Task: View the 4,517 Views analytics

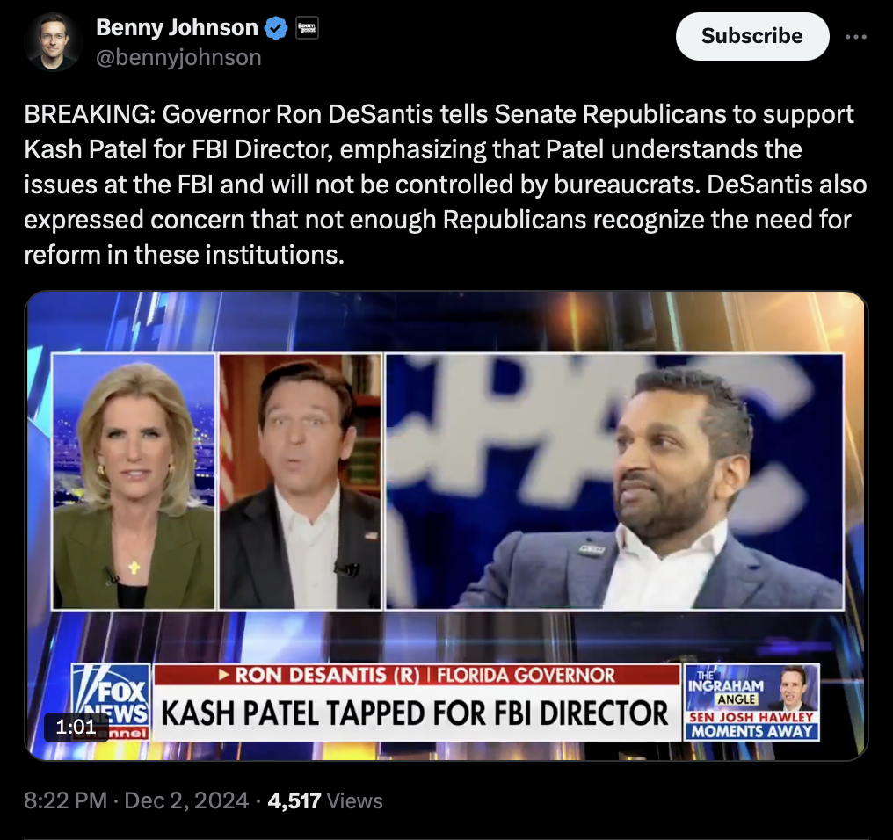Action: [x=325, y=800]
